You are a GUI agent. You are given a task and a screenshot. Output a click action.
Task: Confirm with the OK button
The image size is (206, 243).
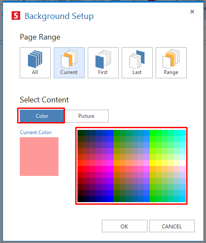point(124,226)
